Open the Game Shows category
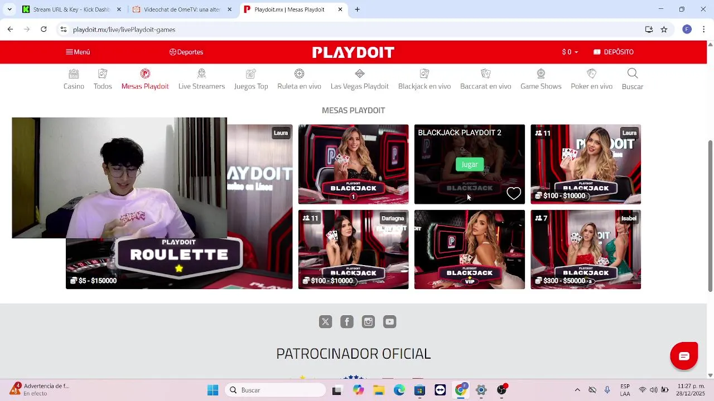The width and height of the screenshot is (714, 401). tap(541, 79)
